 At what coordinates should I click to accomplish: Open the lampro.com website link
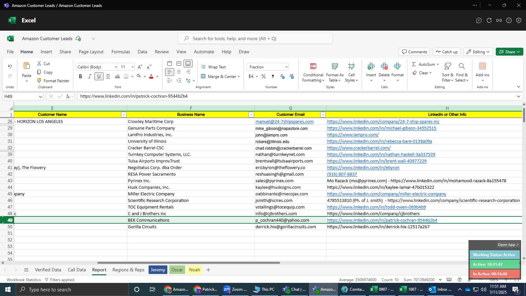[x=353, y=135]
